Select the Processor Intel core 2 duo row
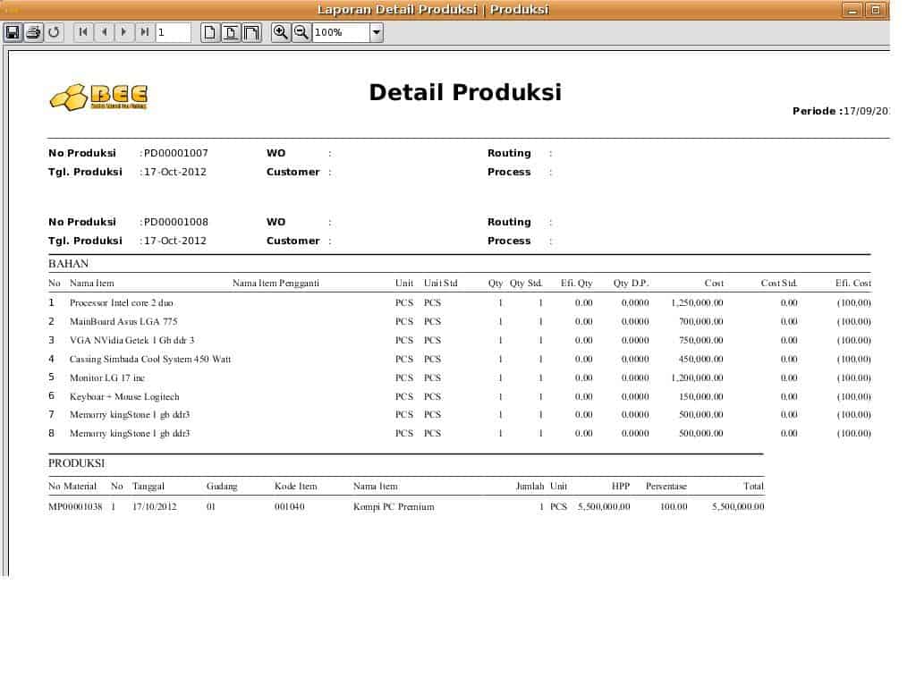 pos(122,303)
